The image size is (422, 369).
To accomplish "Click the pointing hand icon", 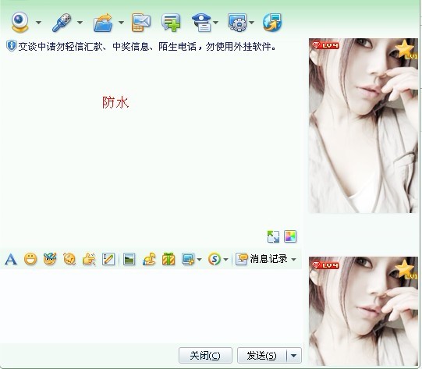I will (89, 260).
